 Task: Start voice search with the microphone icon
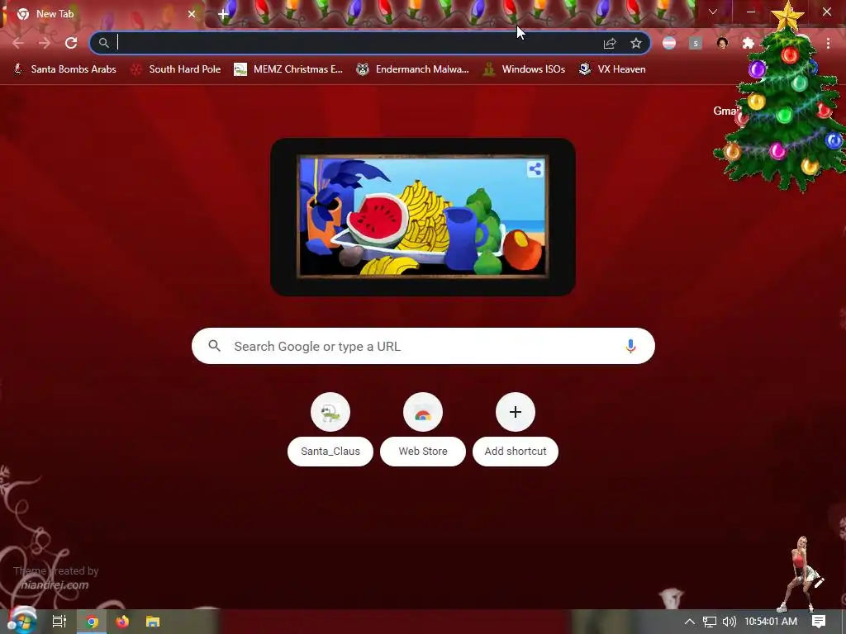(x=630, y=346)
